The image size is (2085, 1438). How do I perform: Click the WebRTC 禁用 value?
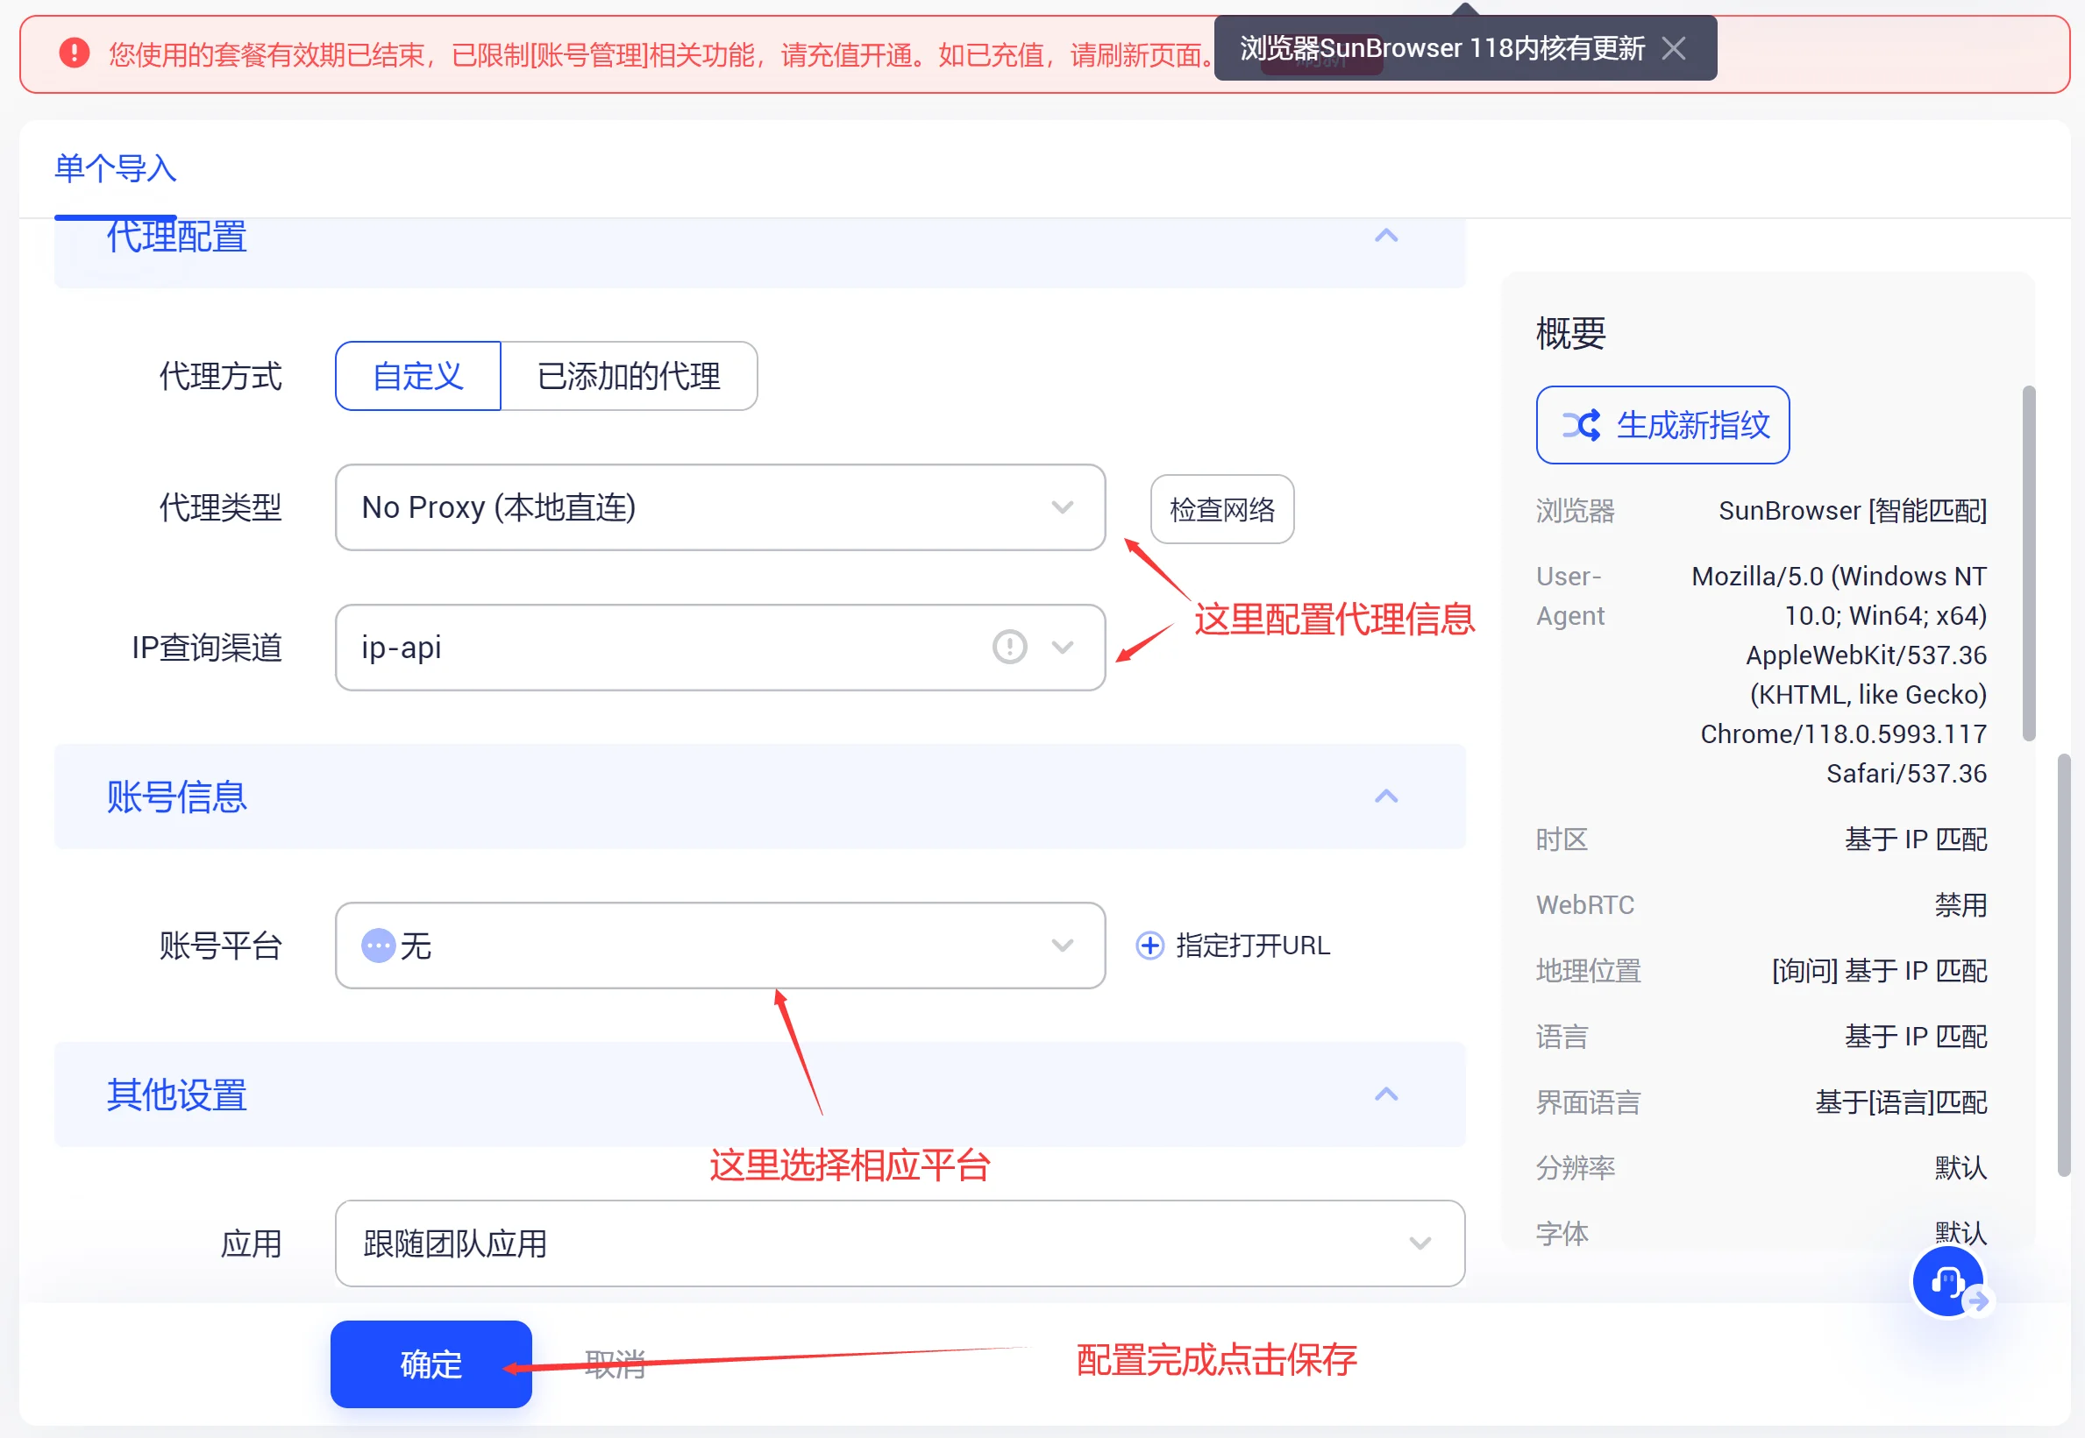click(1960, 904)
